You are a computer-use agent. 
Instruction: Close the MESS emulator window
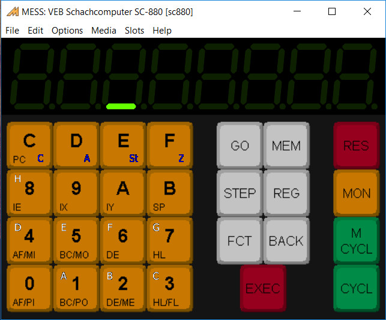[367, 11]
